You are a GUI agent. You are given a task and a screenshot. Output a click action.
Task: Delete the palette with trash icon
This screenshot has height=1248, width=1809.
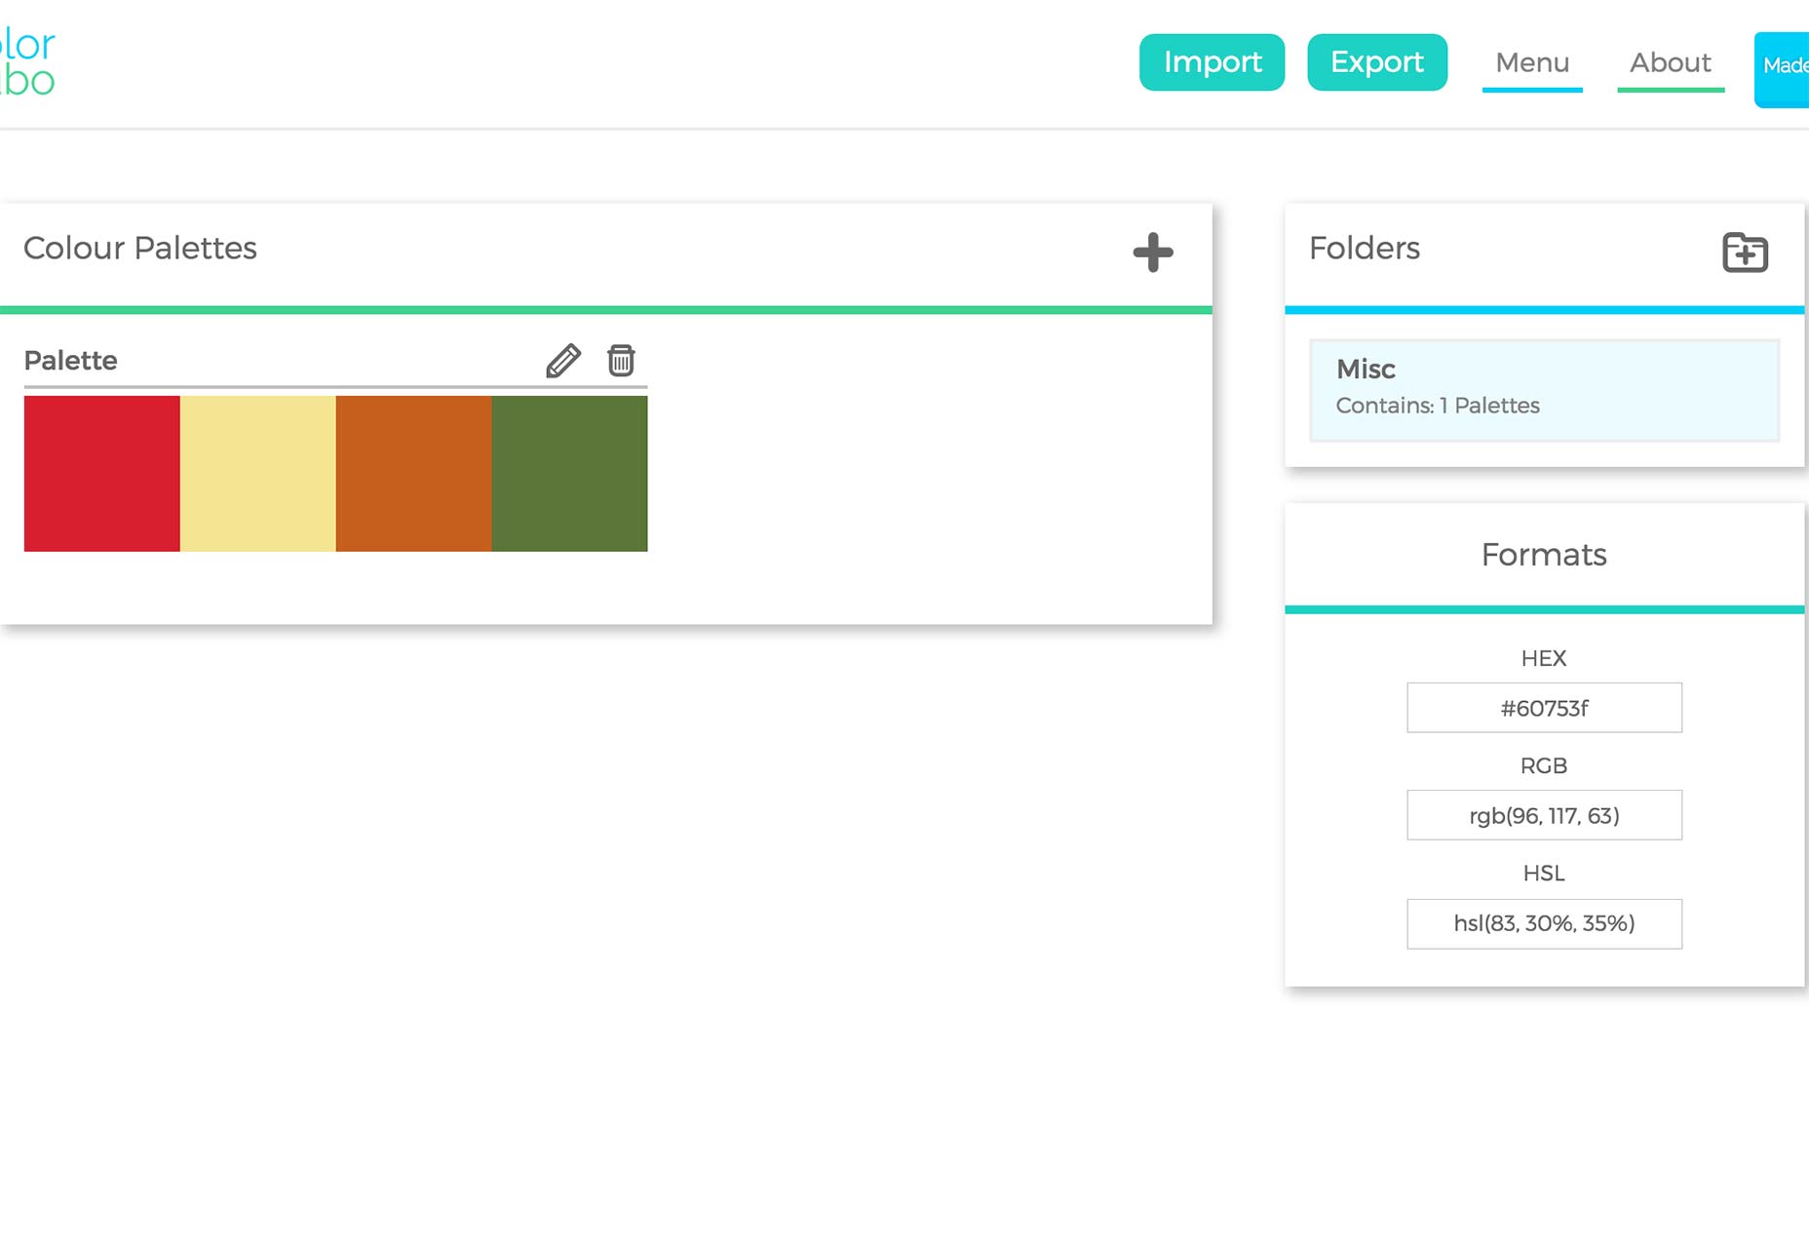[621, 361]
